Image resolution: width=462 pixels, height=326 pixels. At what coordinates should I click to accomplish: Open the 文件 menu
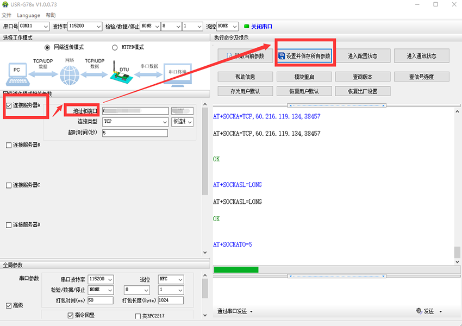[7, 15]
